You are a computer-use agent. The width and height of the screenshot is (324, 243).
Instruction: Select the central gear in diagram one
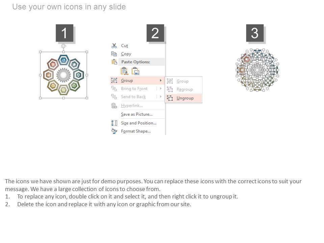tap(63, 75)
